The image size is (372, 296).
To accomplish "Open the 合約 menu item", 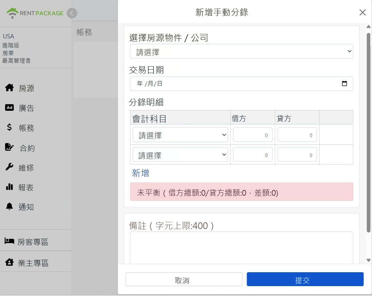I will point(27,148).
